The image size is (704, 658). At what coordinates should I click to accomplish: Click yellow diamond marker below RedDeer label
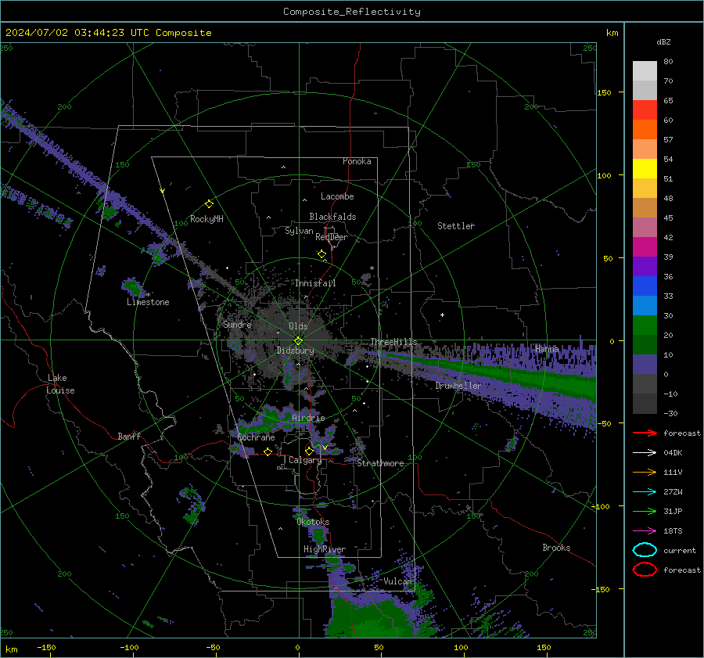click(322, 254)
